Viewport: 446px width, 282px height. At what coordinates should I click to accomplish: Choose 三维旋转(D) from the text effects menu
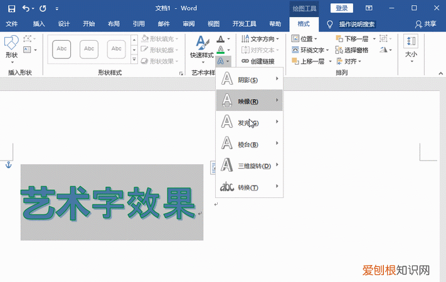250,165
